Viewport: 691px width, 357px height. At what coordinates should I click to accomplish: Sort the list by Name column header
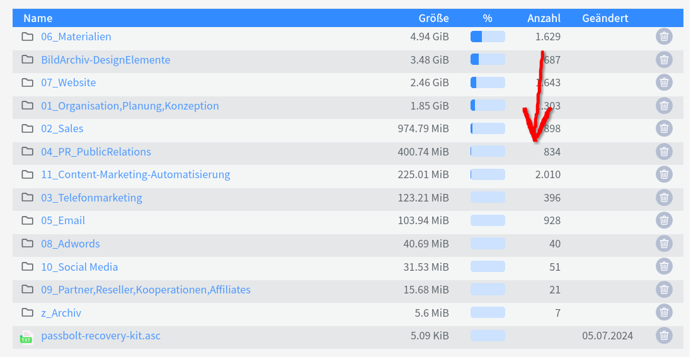click(x=38, y=18)
